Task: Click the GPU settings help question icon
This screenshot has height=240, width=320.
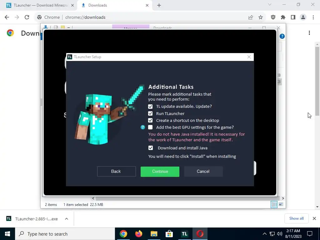Action: pyautogui.click(x=143, y=127)
